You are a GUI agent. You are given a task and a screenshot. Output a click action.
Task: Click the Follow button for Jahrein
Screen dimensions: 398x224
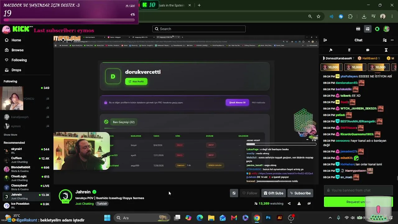250,193
